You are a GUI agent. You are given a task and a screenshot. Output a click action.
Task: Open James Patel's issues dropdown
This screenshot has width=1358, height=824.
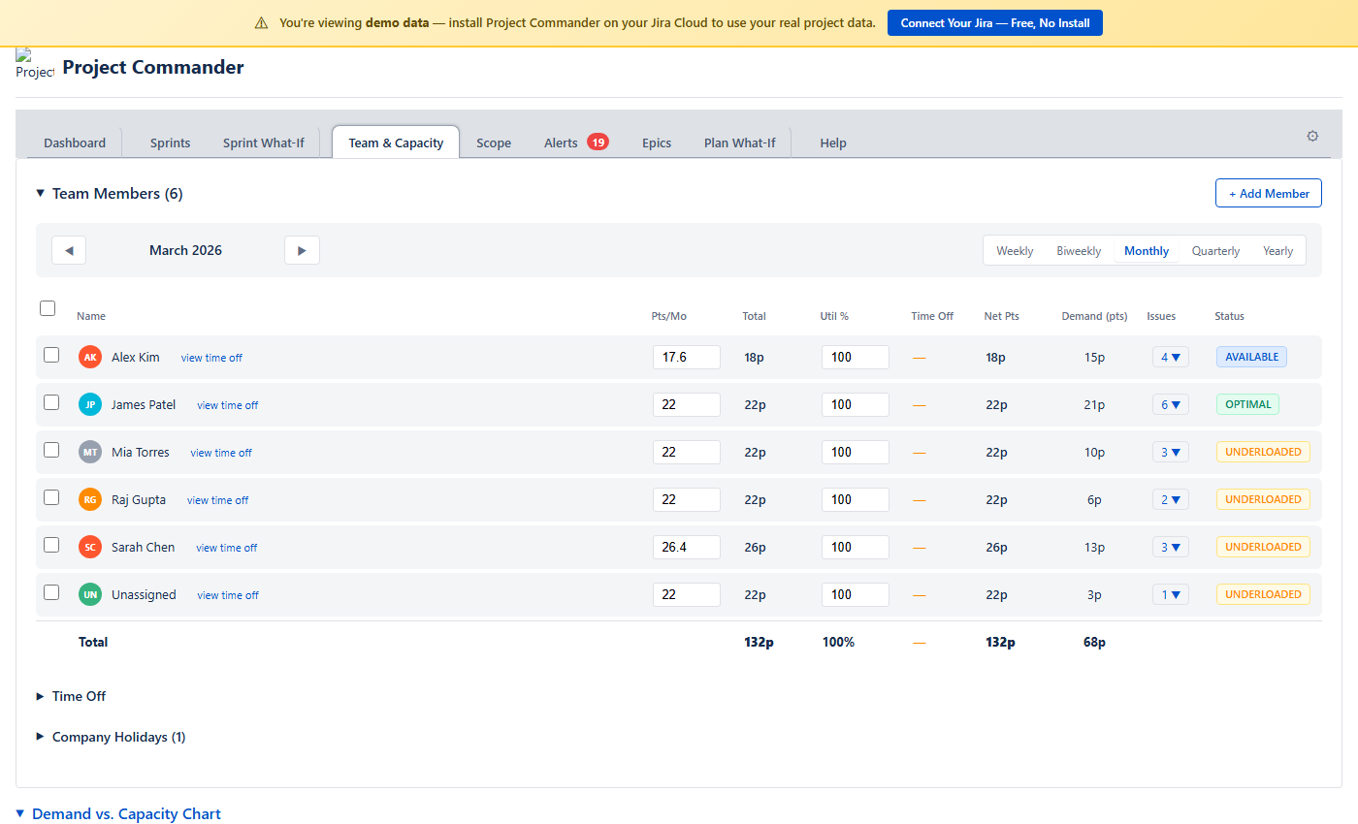[x=1170, y=404]
